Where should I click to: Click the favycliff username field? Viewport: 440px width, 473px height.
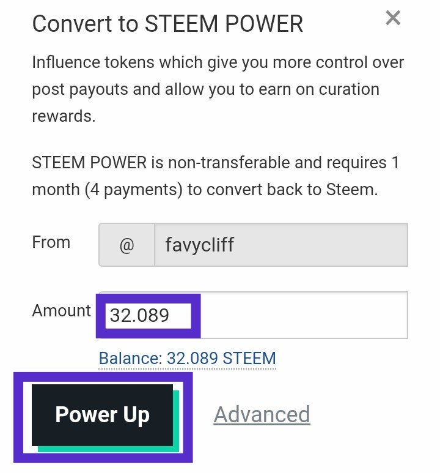coord(280,245)
